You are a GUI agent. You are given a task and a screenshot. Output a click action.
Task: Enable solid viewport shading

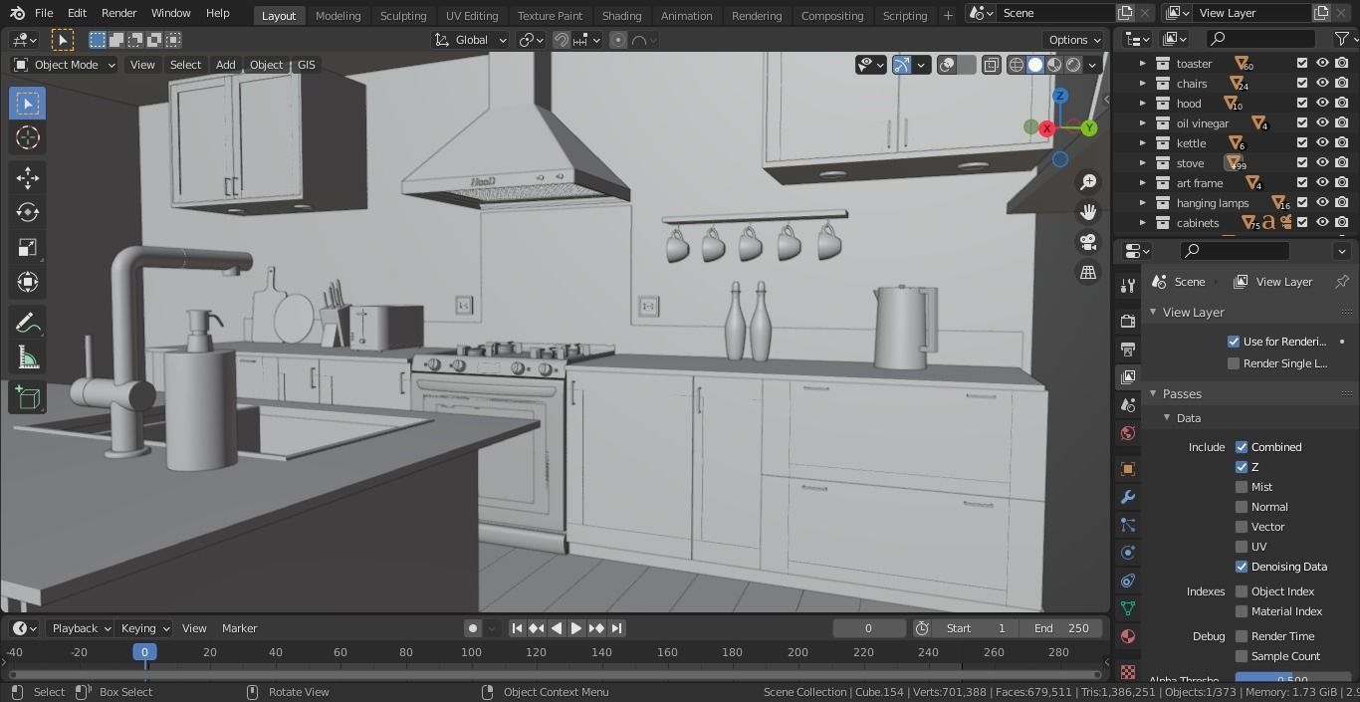pos(1035,65)
